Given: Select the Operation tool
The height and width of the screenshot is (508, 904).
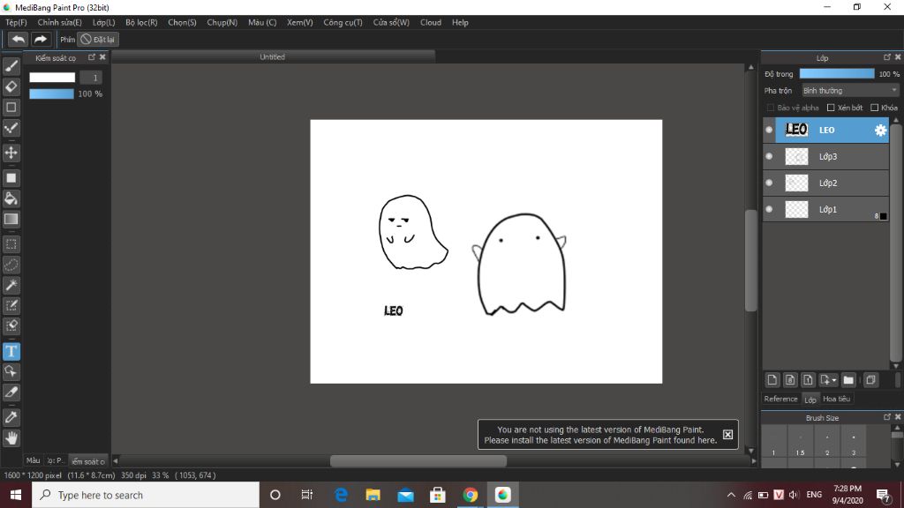Looking at the screenshot, I should [x=11, y=371].
